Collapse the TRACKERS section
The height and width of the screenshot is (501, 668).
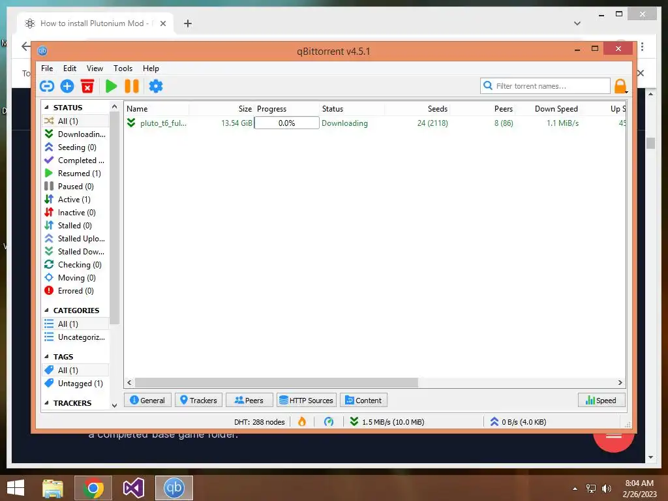point(46,402)
